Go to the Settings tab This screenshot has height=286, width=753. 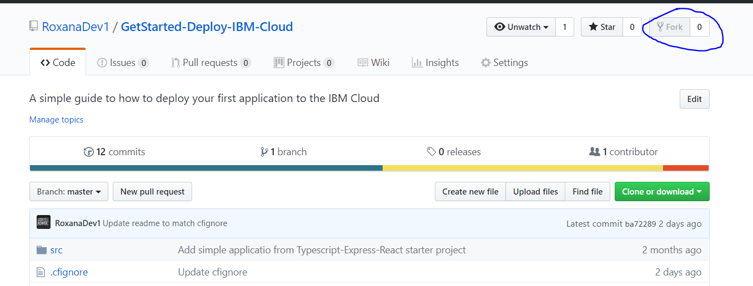(x=504, y=63)
